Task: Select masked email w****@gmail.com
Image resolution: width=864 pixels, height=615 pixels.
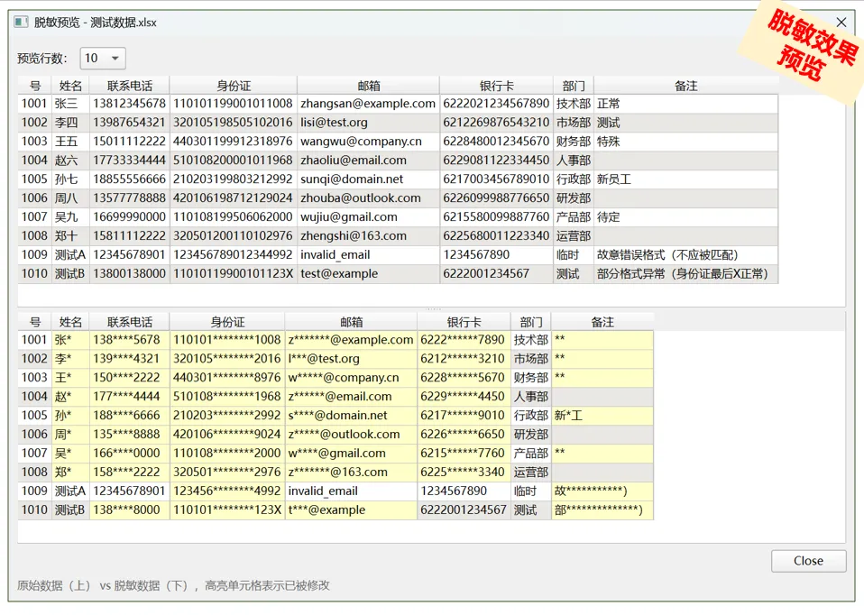Action: (351, 453)
